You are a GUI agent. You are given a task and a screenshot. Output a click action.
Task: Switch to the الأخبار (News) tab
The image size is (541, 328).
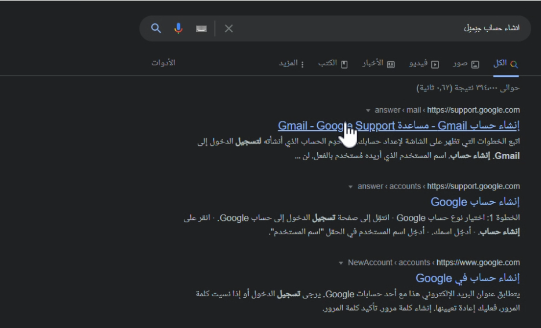(379, 64)
